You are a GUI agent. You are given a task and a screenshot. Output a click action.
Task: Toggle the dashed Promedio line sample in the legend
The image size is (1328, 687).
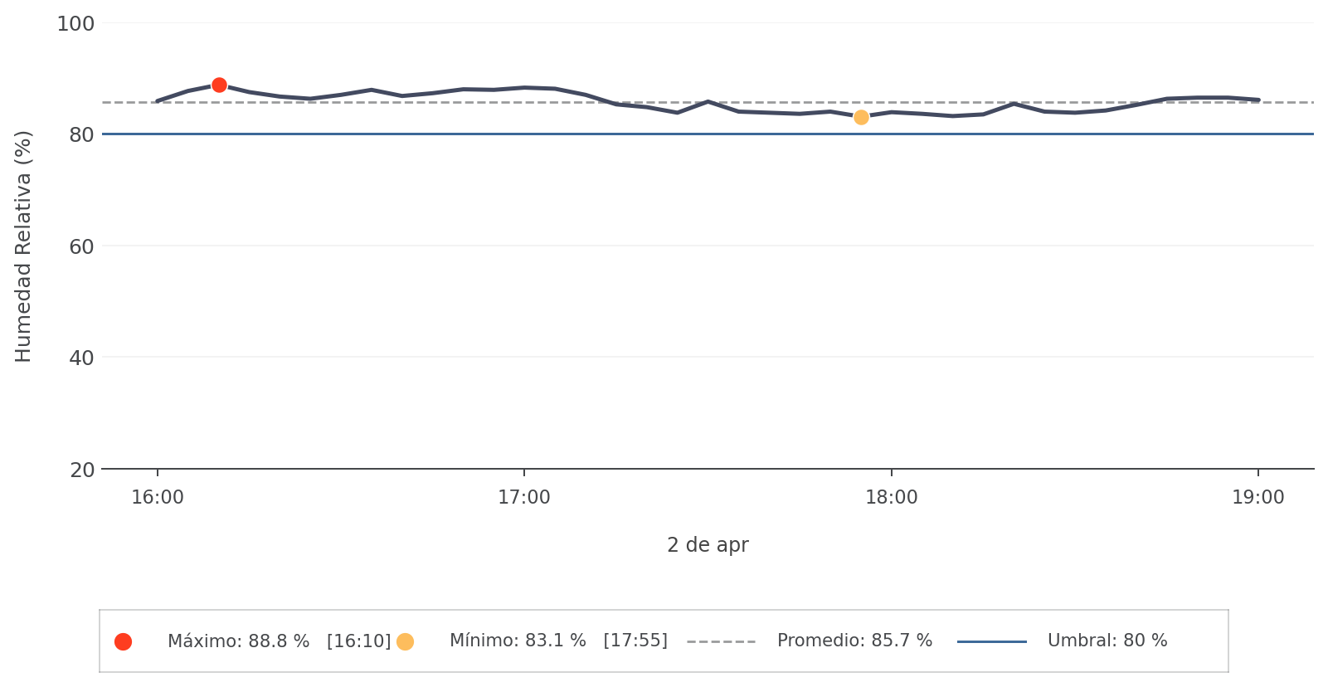tap(721, 641)
